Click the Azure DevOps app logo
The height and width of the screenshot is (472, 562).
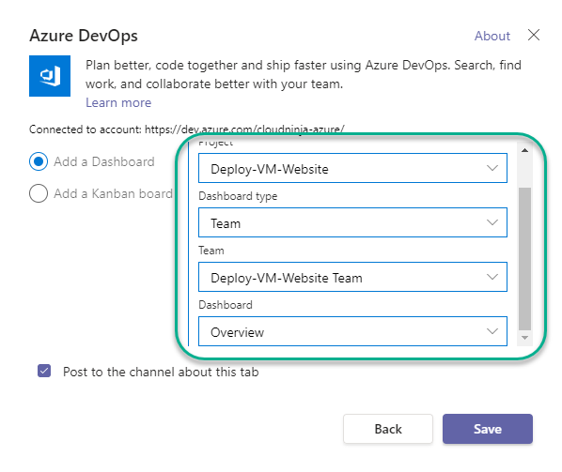pos(50,76)
